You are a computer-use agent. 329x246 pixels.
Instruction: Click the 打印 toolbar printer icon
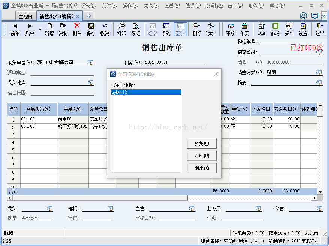pos(122,29)
